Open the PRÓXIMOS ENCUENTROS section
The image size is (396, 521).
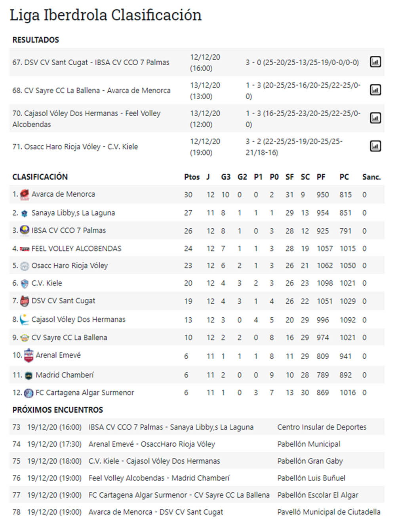57,410
